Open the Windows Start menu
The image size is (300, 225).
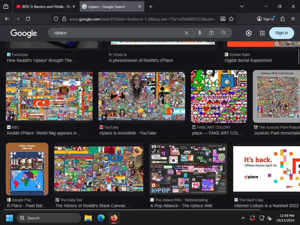9,218
